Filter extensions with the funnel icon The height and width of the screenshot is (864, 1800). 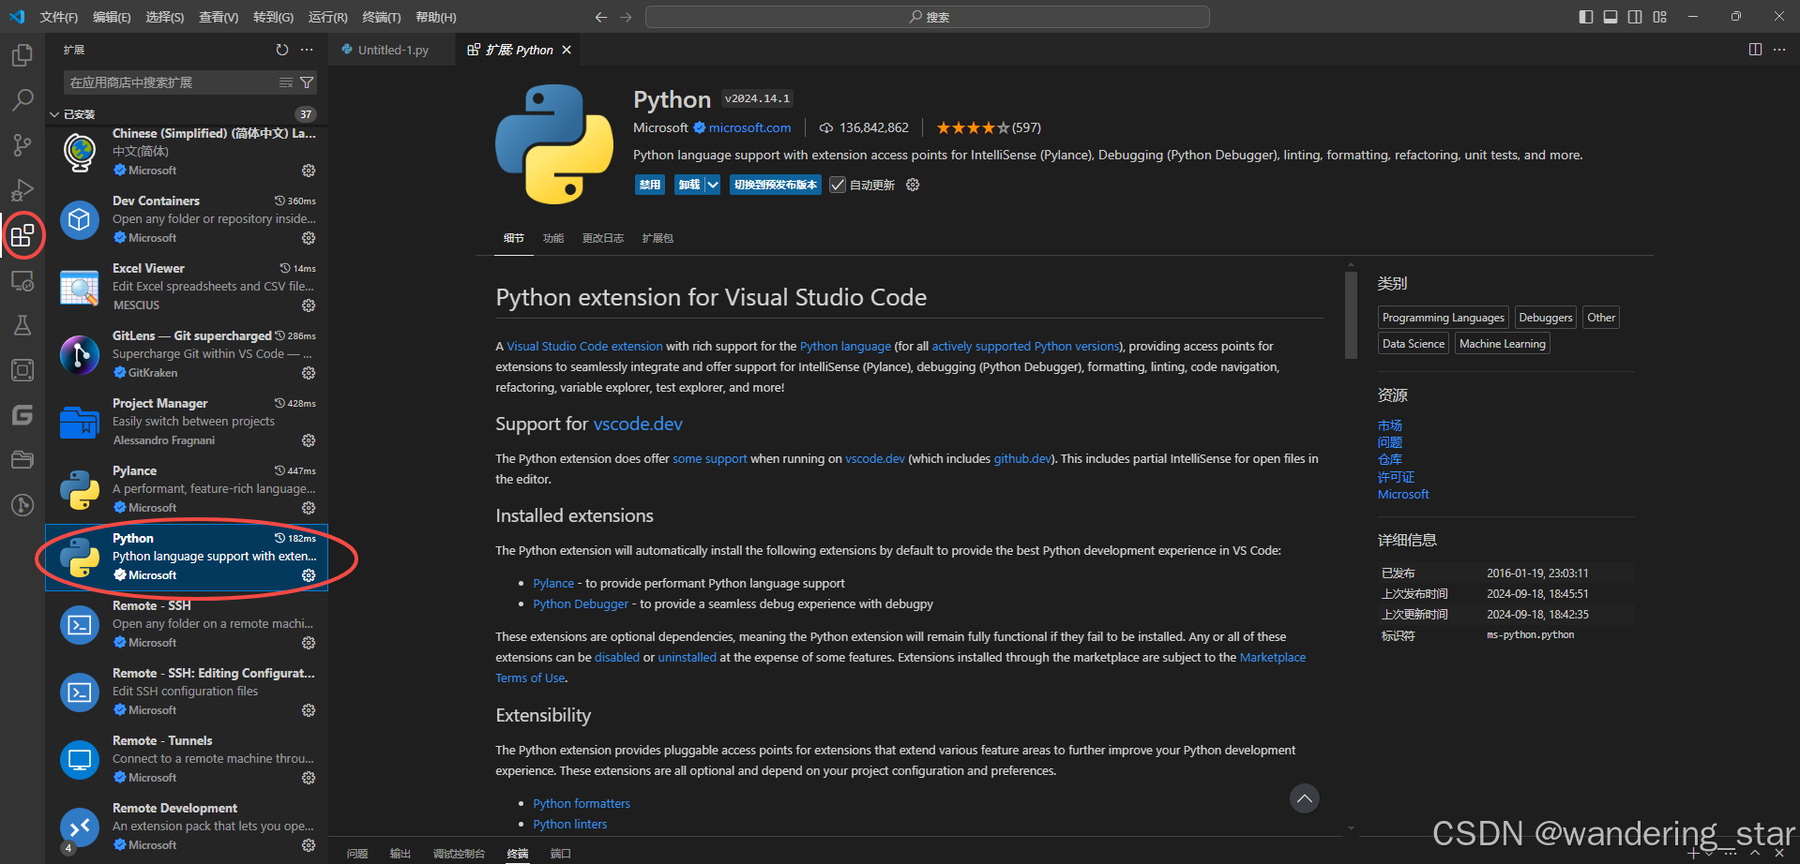pyautogui.click(x=307, y=82)
